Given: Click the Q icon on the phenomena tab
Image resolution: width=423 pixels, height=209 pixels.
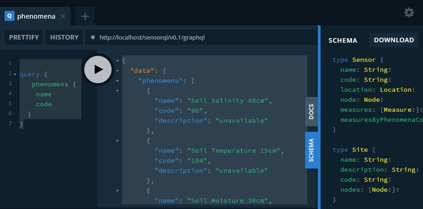Looking at the screenshot, I should coord(10,16).
